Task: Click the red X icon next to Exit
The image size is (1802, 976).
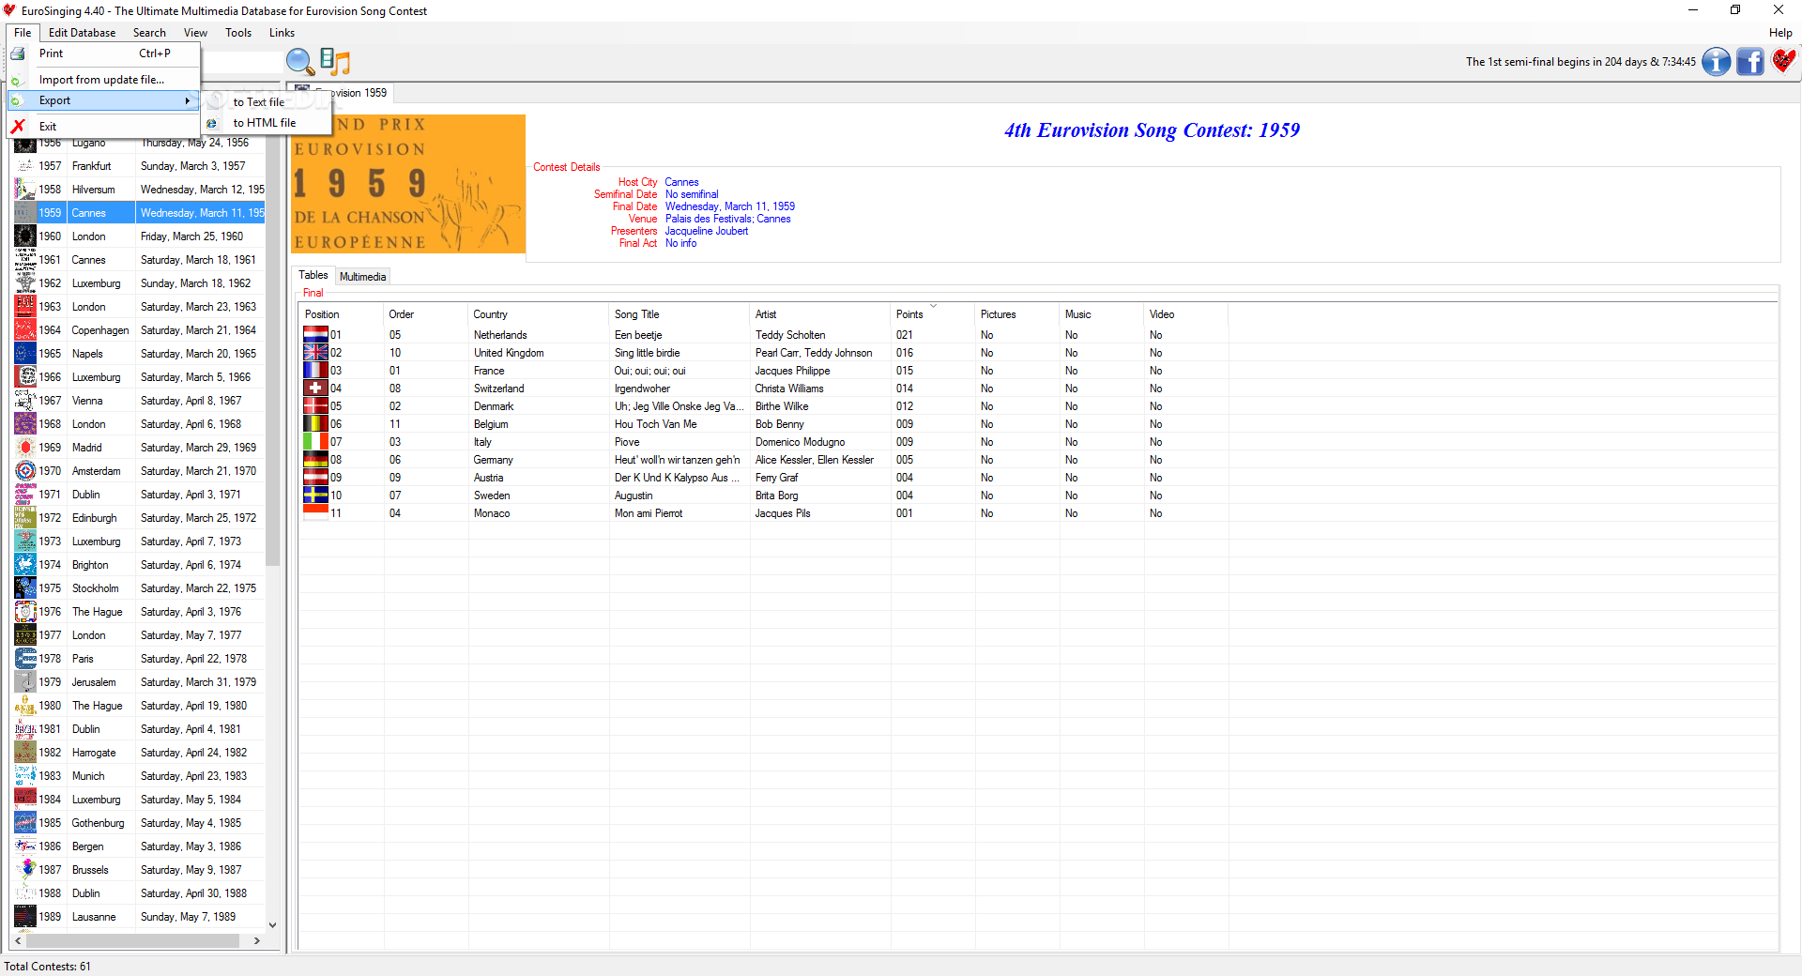Action: click(18, 126)
